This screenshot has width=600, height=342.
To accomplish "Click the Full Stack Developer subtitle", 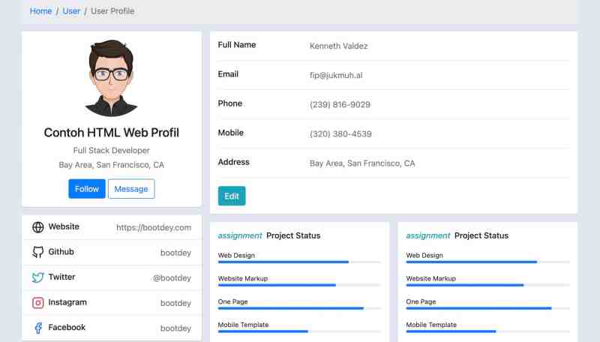I will (x=111, y=150).
